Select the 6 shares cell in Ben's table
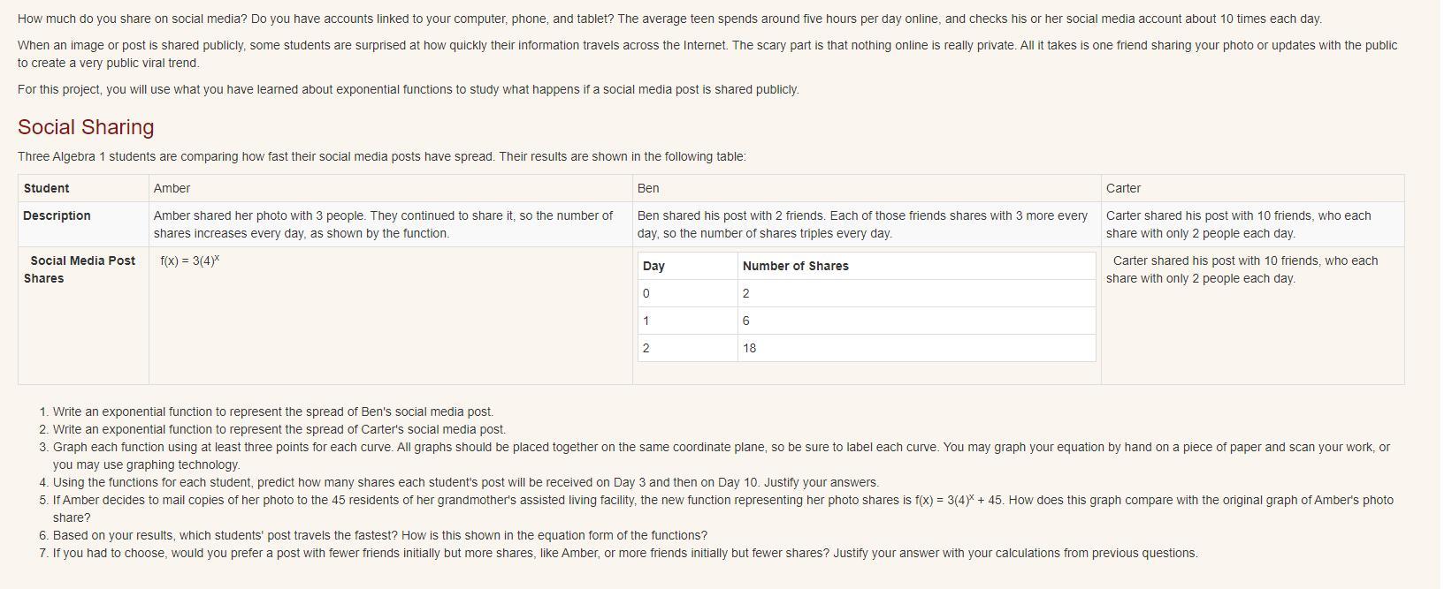The image size is (1452, 589). [746, 321]
